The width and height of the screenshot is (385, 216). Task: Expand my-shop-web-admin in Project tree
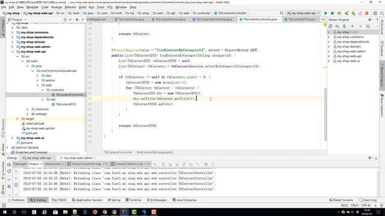pos(12,47)
